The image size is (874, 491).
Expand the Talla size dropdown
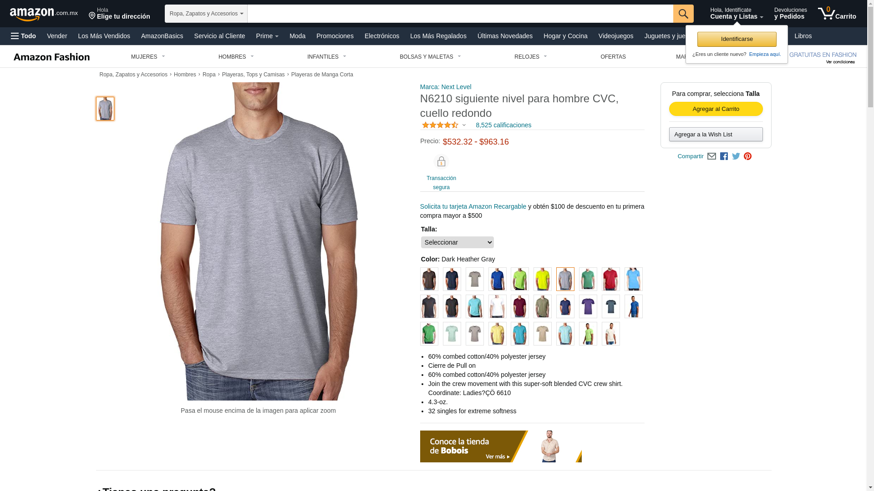[x=457, y=242]
